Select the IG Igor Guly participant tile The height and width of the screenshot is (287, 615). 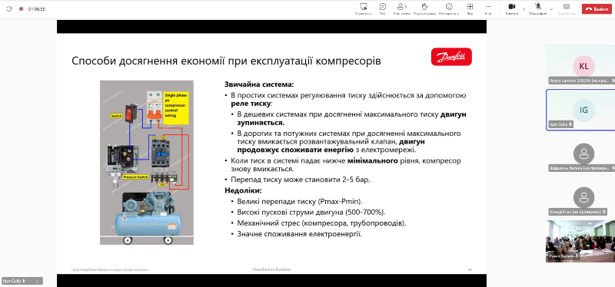tap(580, 110)
